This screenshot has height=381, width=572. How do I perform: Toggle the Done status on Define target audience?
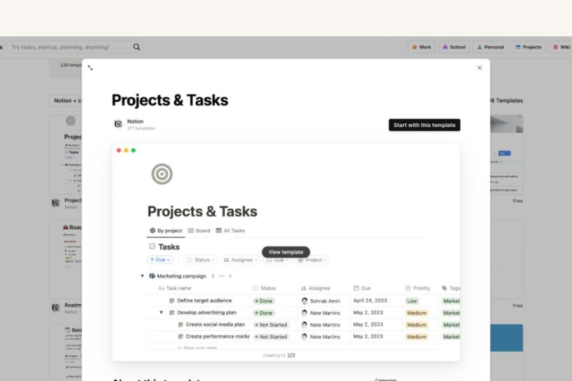coord(263,301)
